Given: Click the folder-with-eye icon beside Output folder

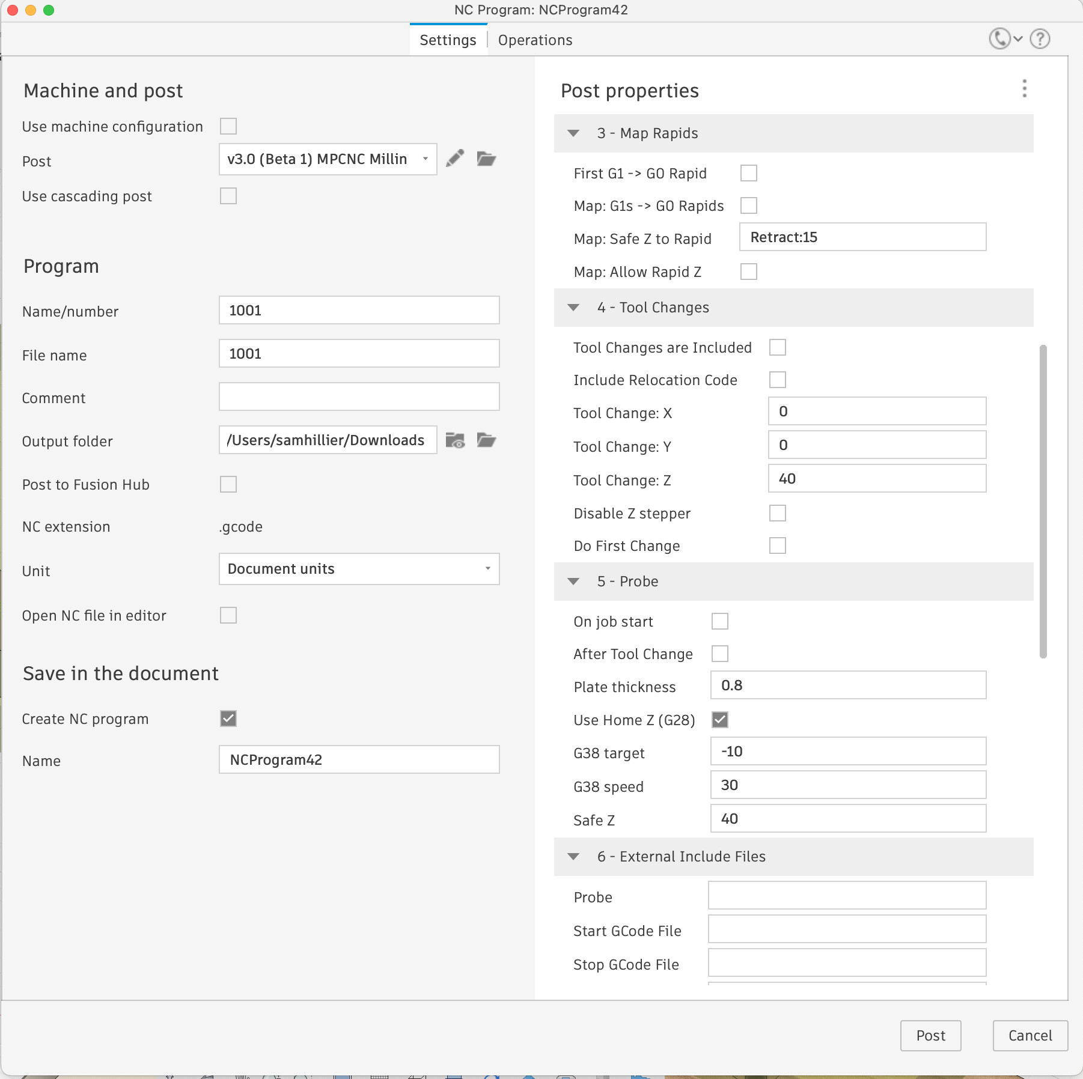Looking at the screenshot, I should pos(455,440).
